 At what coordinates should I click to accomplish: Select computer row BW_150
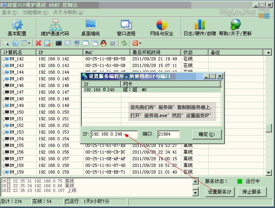click(x=41, y=112)
